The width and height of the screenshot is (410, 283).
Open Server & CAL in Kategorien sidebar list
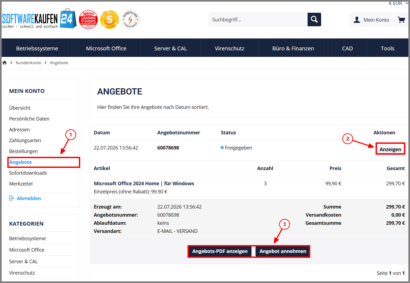point(24,261)
